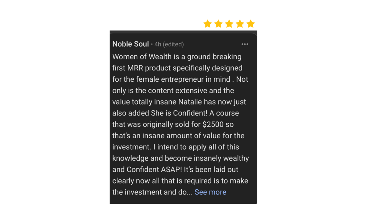Click the word "clearly" at line start
Viewport: 387px width, 217px height.
(x=124, y=181)
